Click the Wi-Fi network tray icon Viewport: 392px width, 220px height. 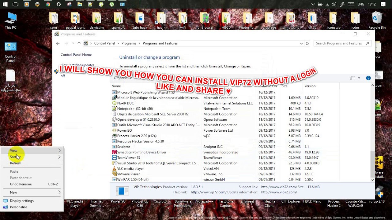click(327, 4)
